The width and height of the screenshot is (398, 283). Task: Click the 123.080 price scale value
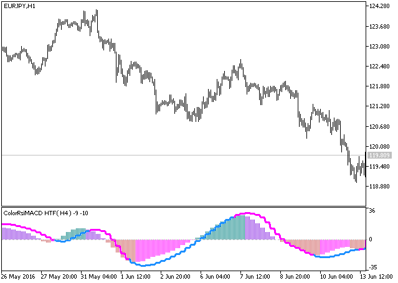point(379,47)
